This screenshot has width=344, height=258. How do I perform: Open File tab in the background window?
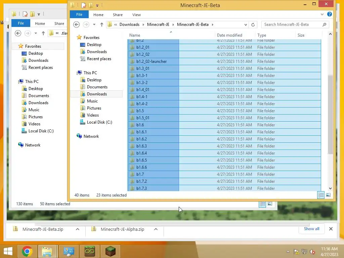point(21,23)
